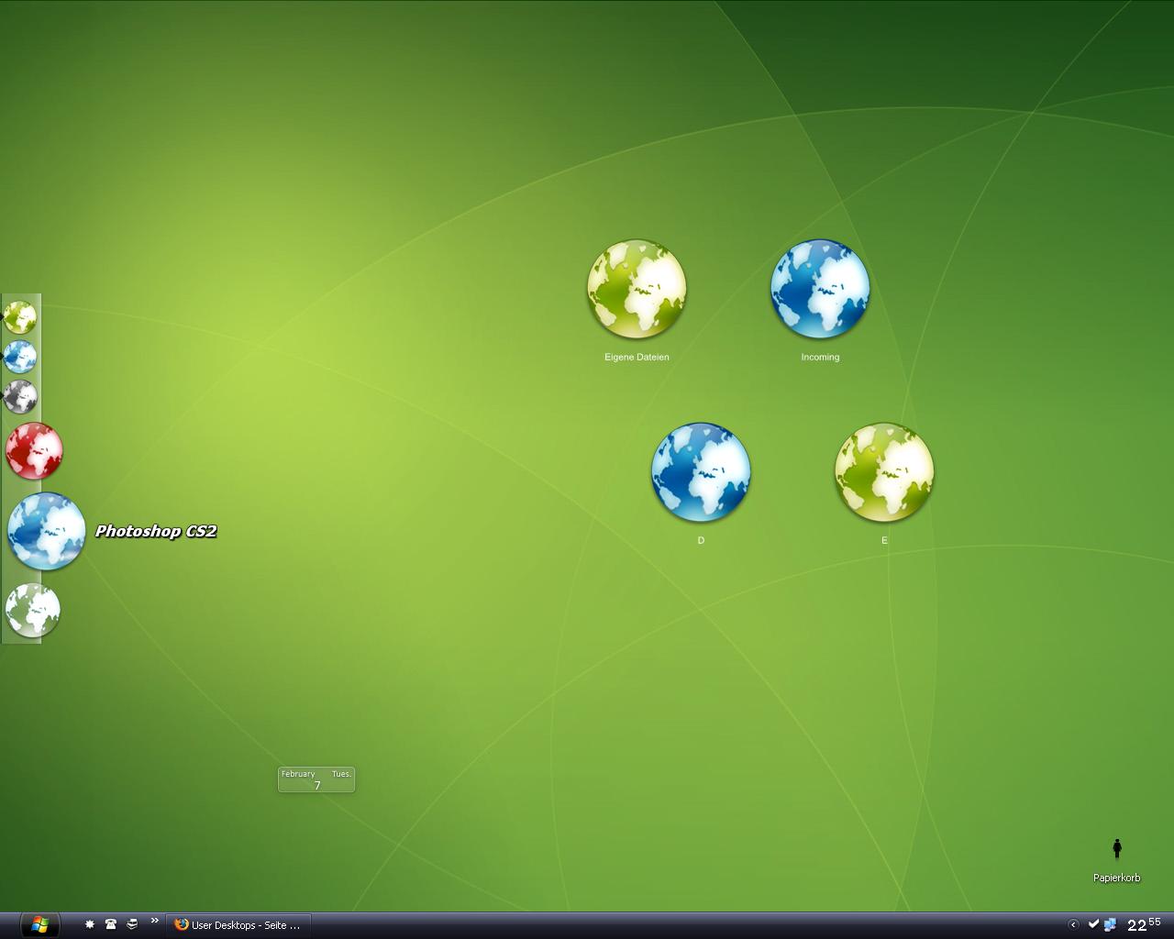Viewport: 1174px width, 939px height.
Task: Click the 22:55 taskbar clock
Action: [1144, 924]
